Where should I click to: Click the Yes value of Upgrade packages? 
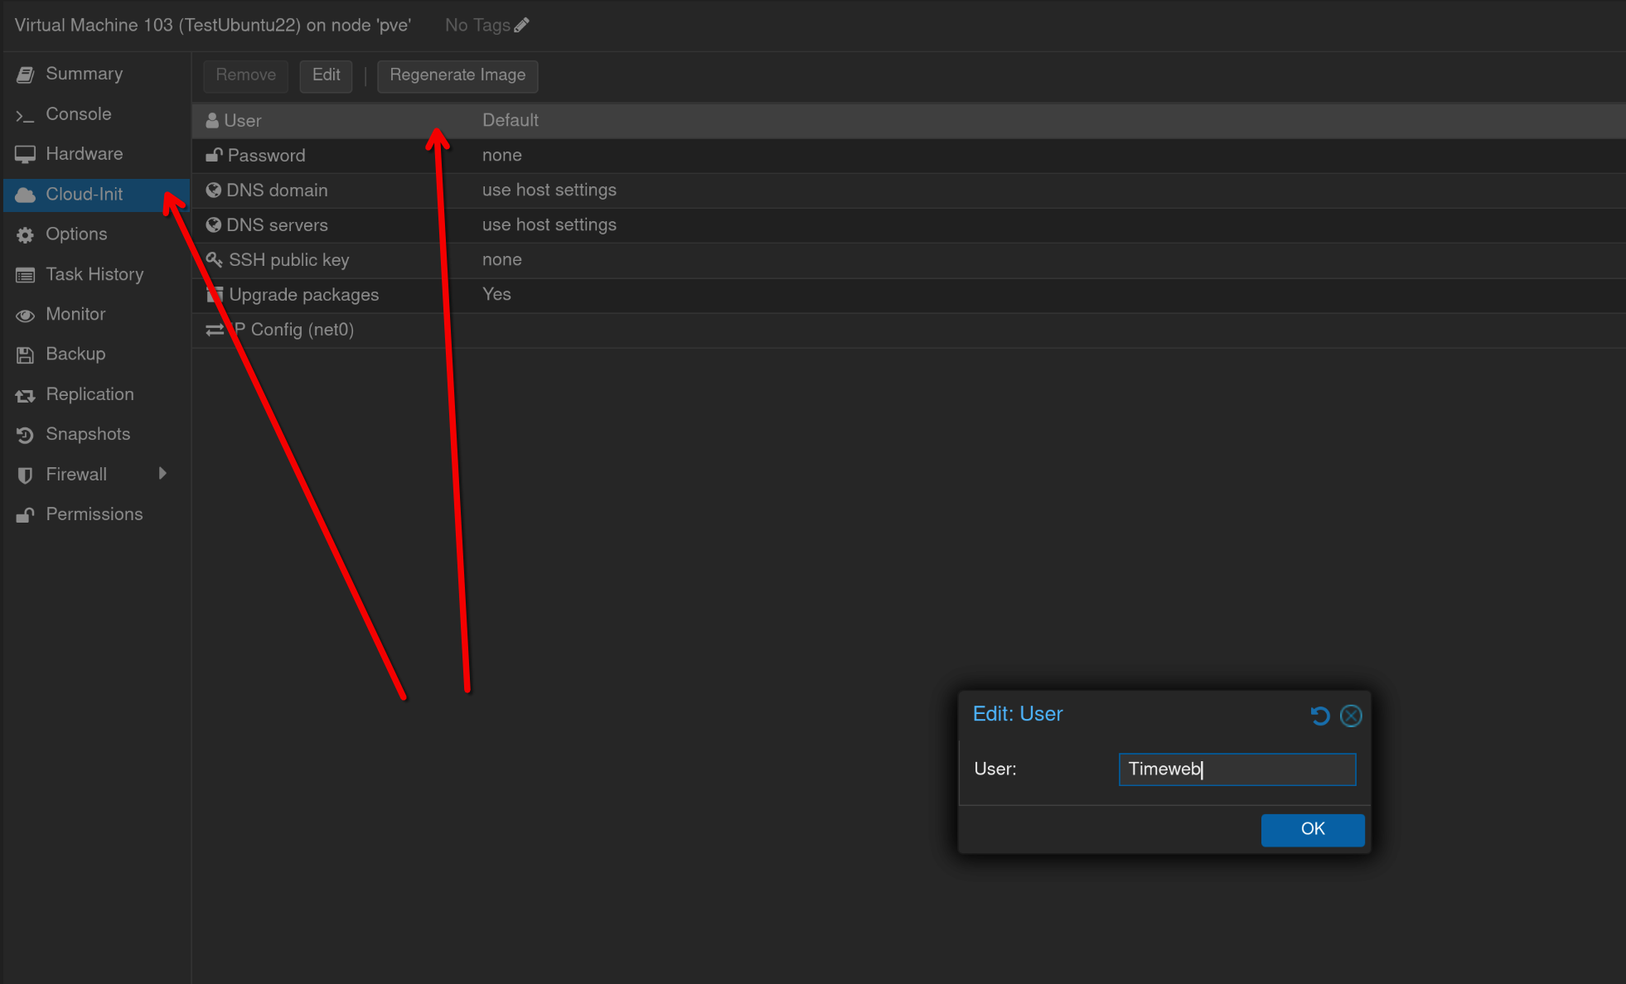pos(496,295)
